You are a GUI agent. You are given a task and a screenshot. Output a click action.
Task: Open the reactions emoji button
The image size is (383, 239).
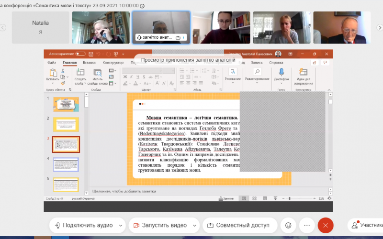[288, 225]
